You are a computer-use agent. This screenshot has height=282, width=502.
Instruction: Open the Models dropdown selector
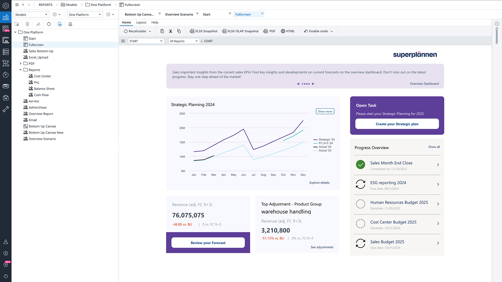click(x=31, y=14)
